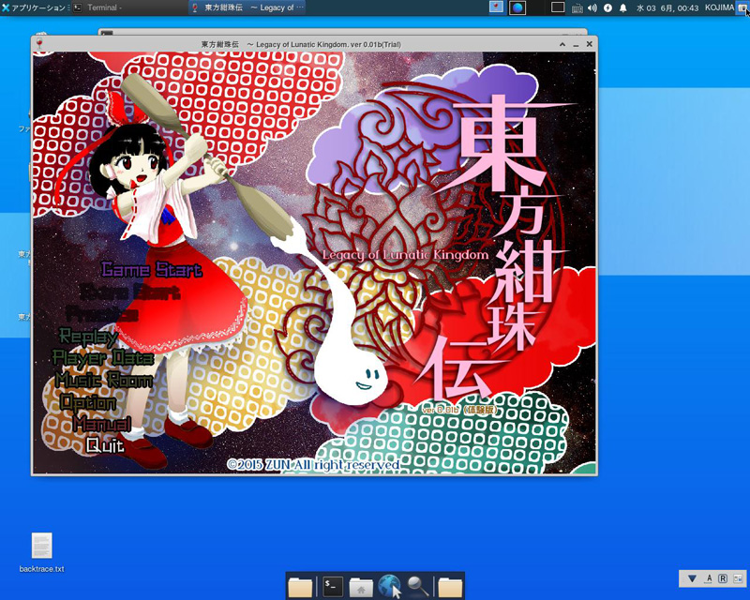Image resolution: width=750 pixels, height=600 pixels.
Task: Select the backtrace.txt desktop file
Action: click(x=41, y=552)
